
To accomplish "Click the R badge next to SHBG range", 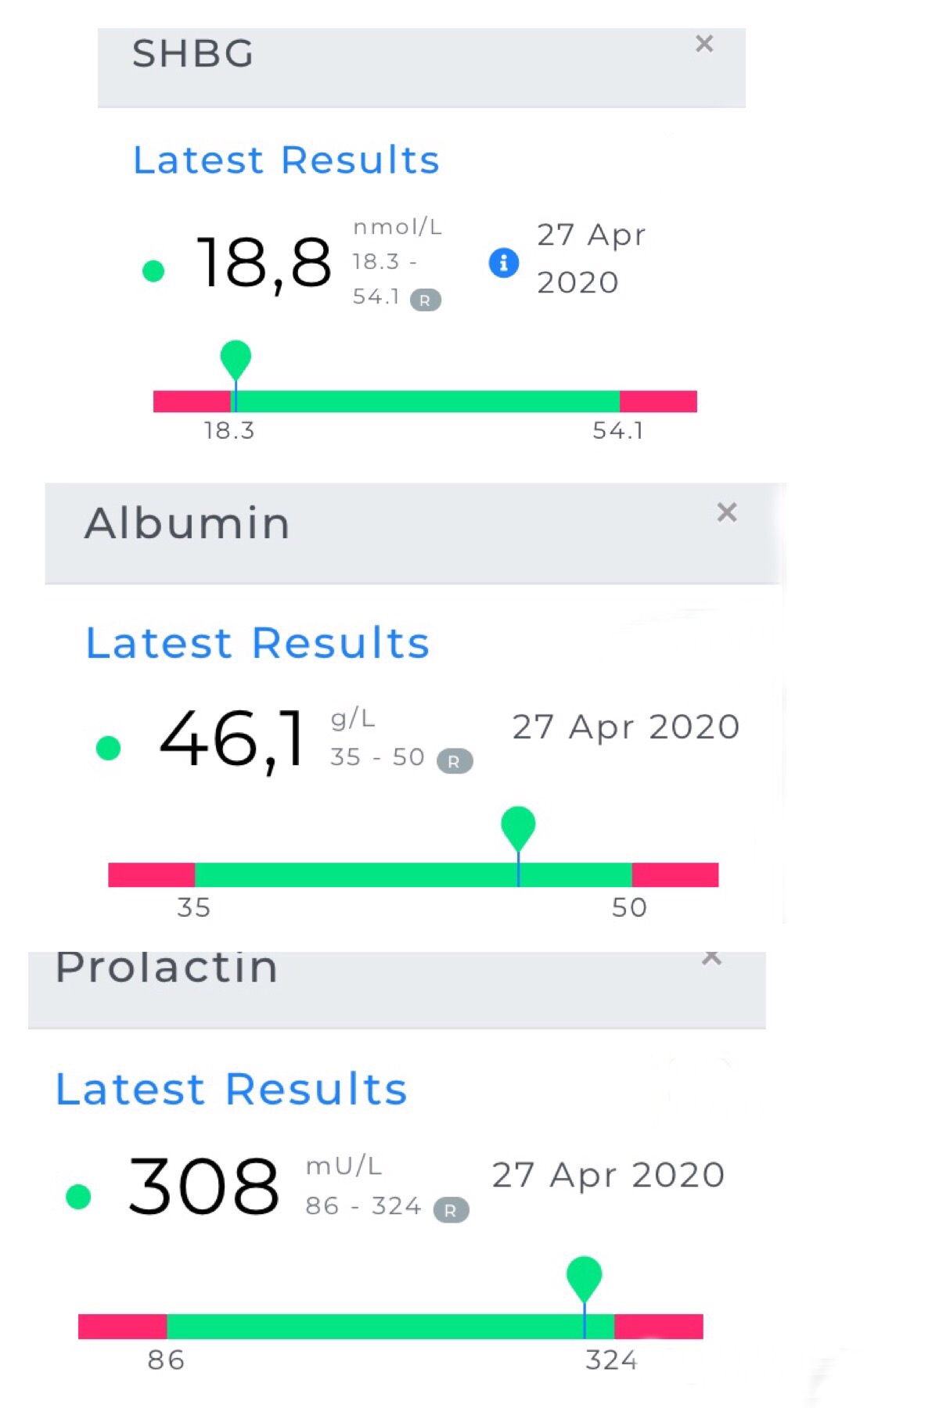I will point(426,300).
